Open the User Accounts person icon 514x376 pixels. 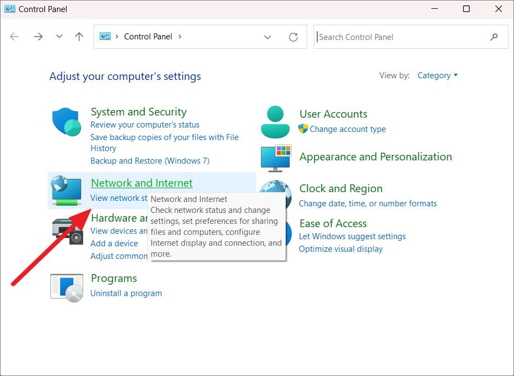coord(275,122)
